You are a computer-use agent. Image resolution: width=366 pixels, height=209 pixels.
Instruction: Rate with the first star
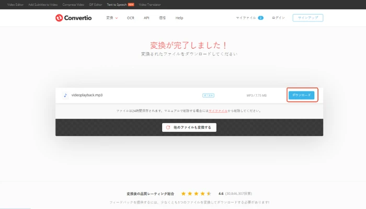184,193
